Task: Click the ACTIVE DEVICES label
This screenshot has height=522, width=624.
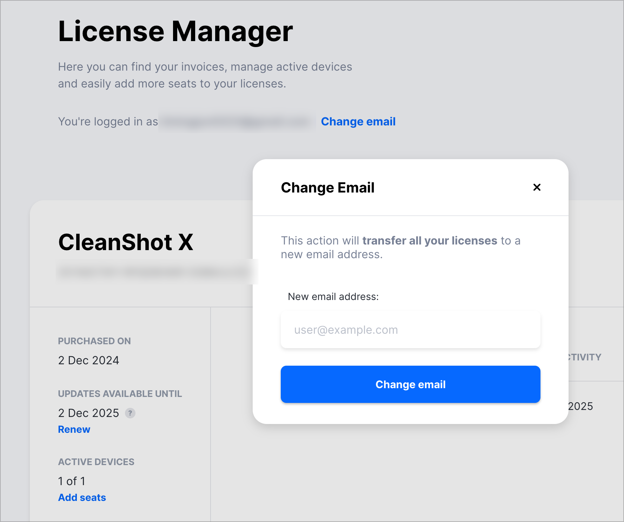Action: 96,462
